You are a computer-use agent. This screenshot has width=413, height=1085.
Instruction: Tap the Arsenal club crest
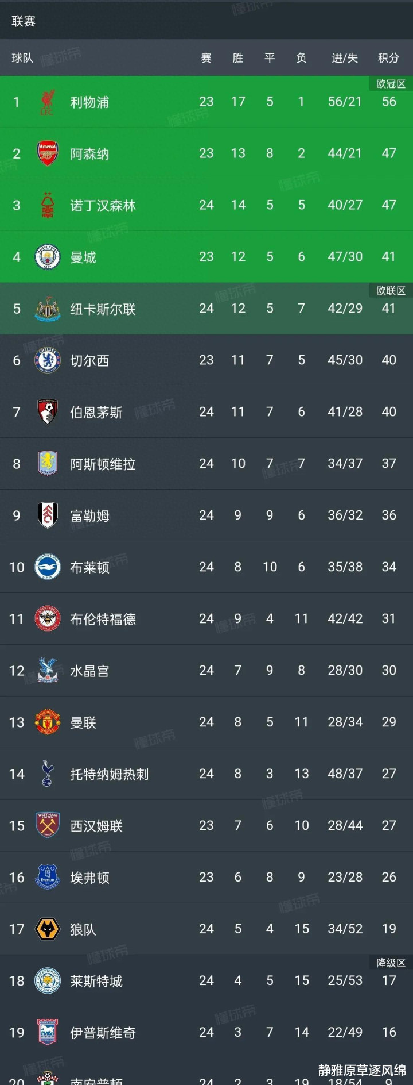(x=47, y=153)
